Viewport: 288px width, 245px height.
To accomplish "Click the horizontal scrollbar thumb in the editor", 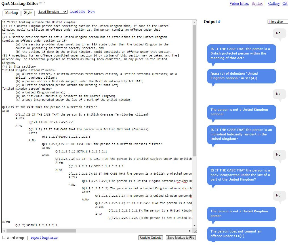I will click(x=41, y=231).
